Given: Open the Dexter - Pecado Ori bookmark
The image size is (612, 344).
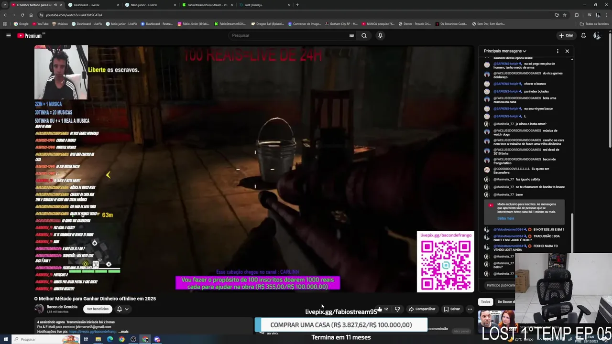Looking at the screenshot, I should pos(414,23).
